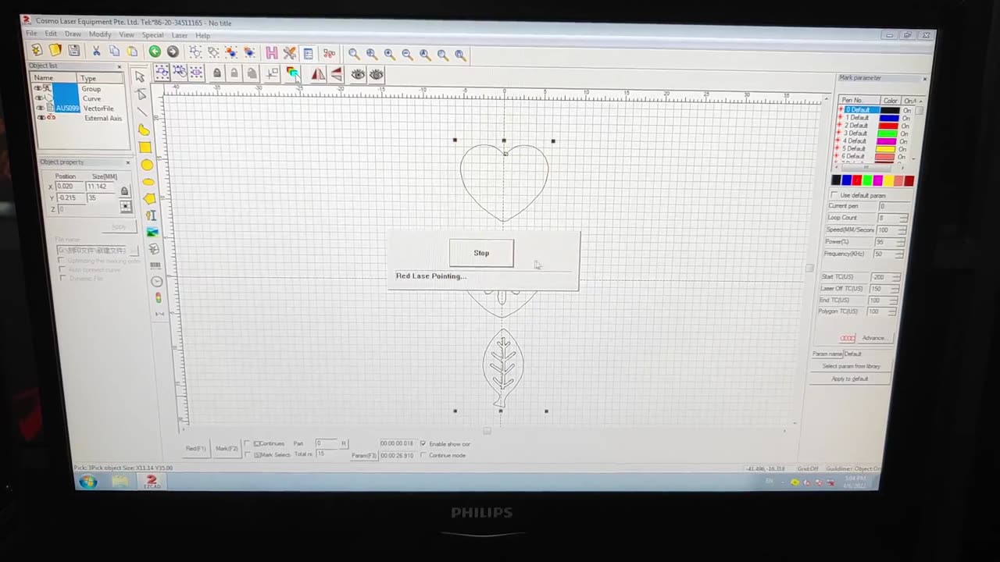Viewport: 1000px width, 562px height.
Task: Select the yellow Circle tool
Action: coord(147,165)
